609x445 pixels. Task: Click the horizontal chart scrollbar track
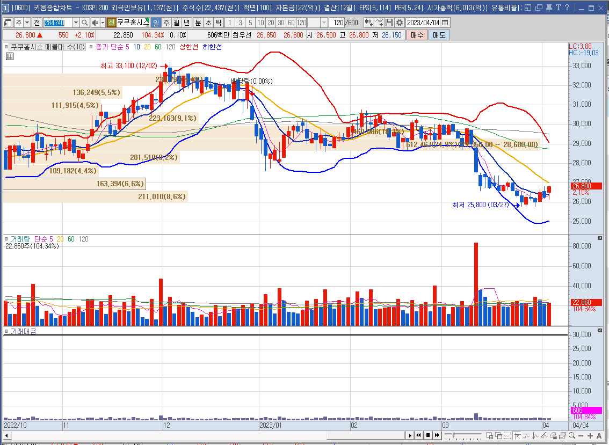click(208, 435)
